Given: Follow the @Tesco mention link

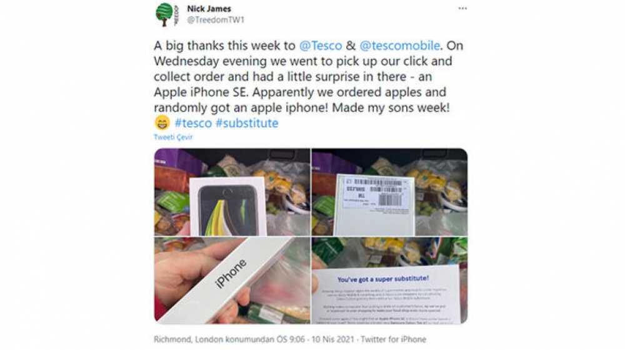Looking at the screenshot, I should (321, 46).
